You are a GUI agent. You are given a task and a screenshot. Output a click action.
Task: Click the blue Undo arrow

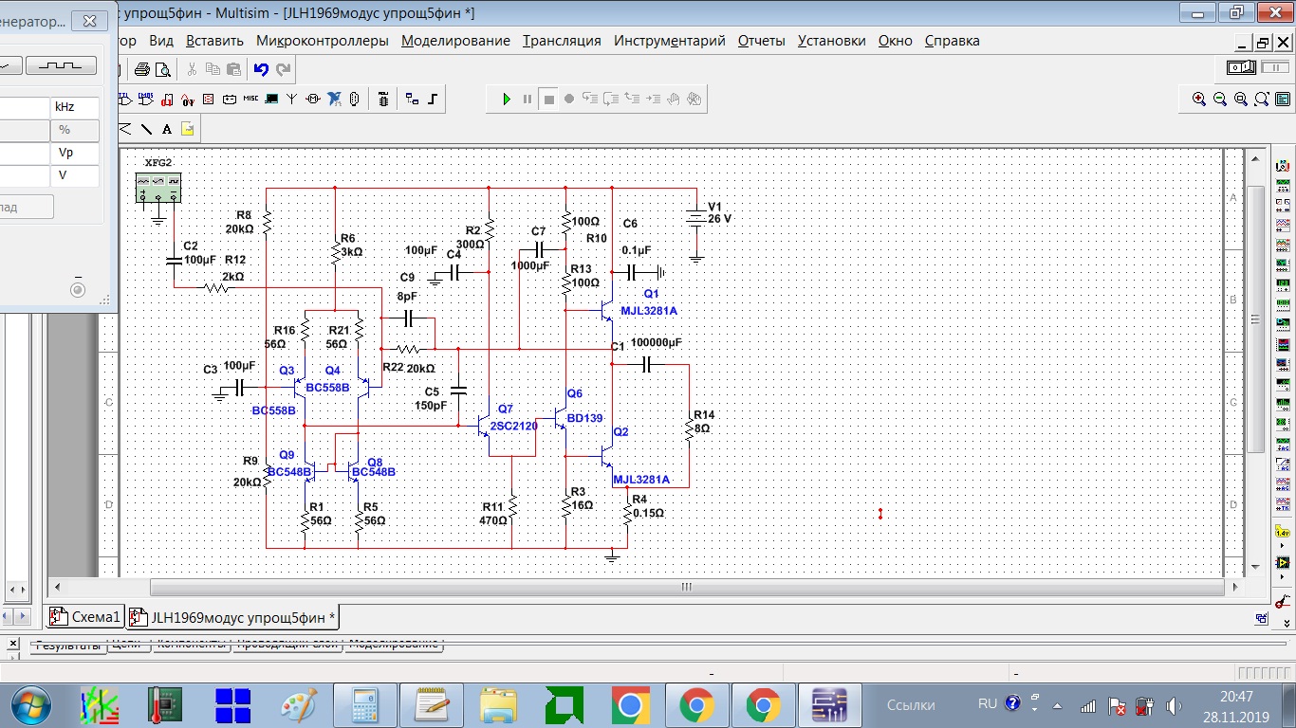click(261, 69)
